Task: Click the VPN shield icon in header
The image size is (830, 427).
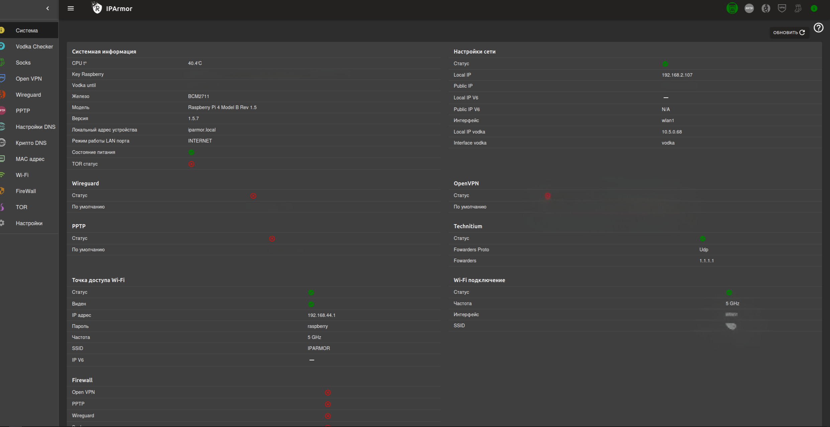Action: [x=782, y=8]
